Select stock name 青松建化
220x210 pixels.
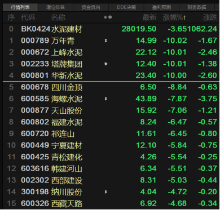coord(67,157)
